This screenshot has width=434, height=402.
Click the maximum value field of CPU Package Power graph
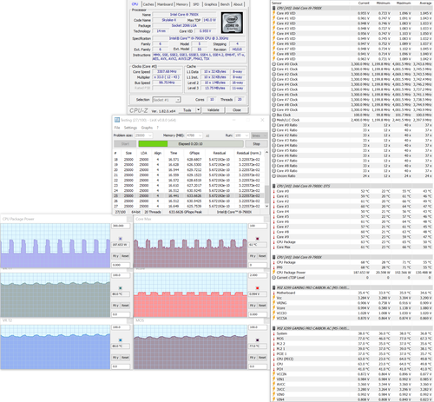(121, 226)
